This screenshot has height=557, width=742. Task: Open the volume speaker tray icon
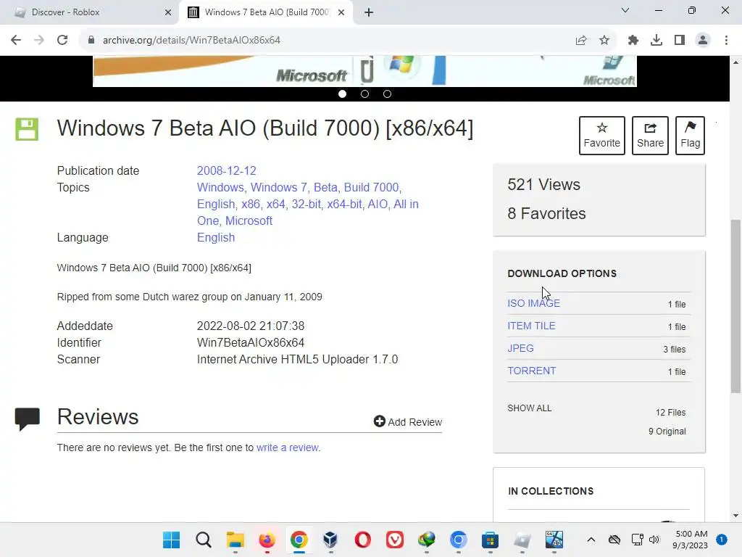point(654,540)
